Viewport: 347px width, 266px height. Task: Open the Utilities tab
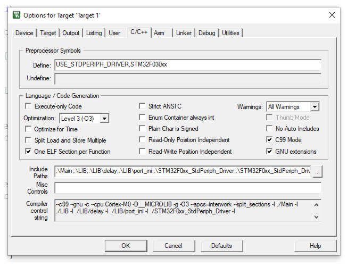(x=230, y=33)
